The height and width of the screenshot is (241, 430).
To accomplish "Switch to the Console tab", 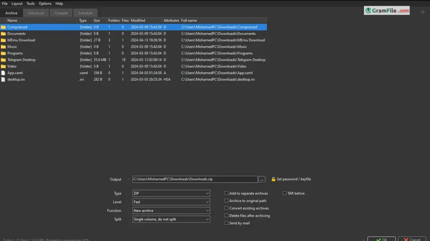I will point(61,13).
